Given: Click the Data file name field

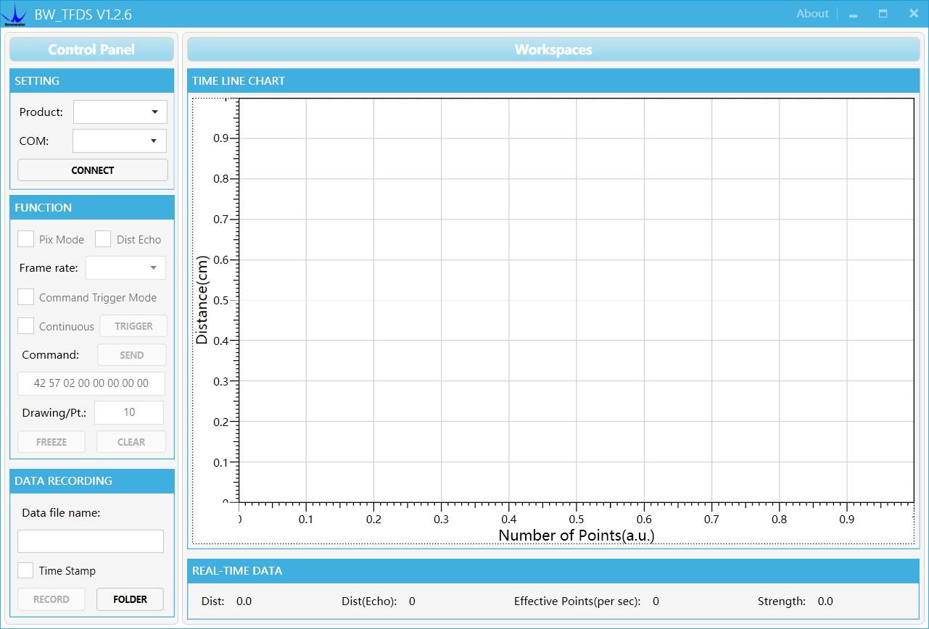Looking at the screenshot, I should click(x=91, y=541).
